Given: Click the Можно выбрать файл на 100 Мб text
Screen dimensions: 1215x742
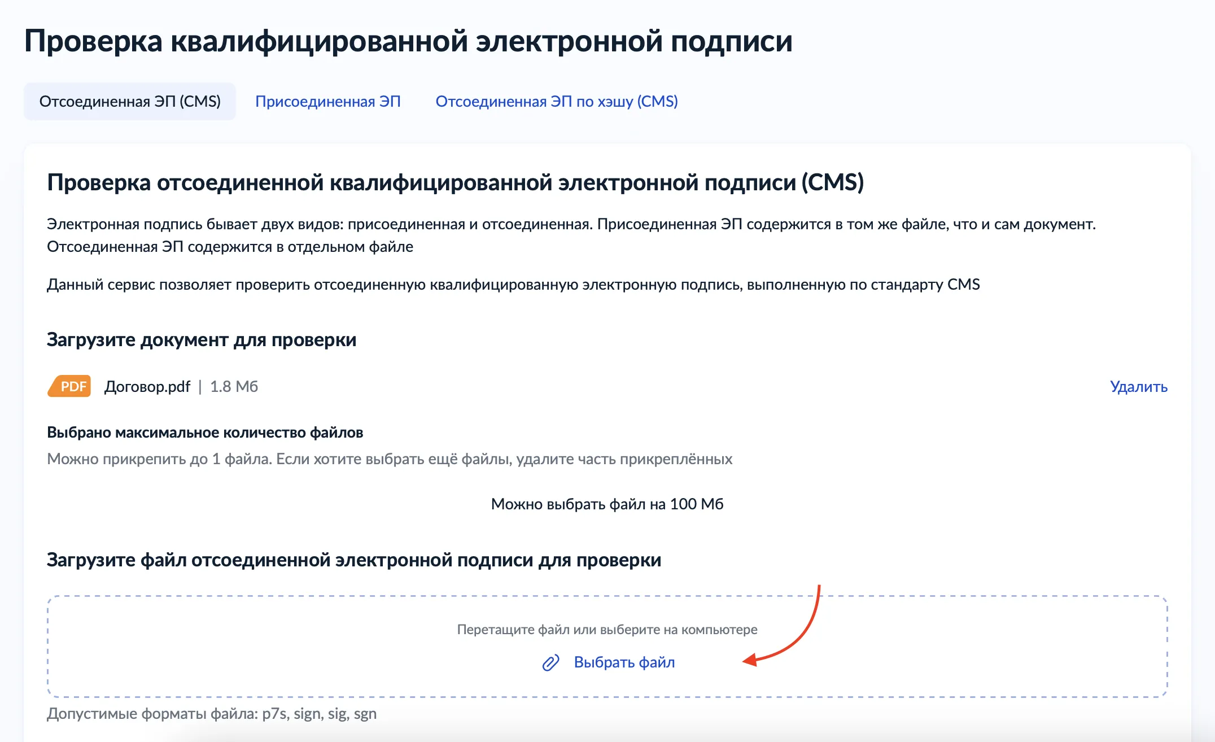Looking at the screenshot, I should pos(607,504).
